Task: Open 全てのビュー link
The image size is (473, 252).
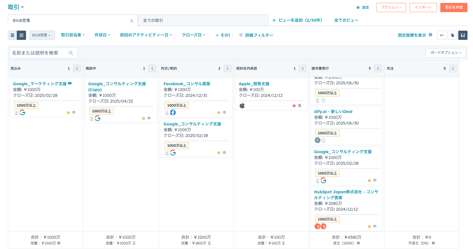Action: click(x=346, y=20)
